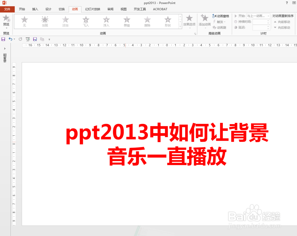
Task: Select the 形状 (Shape) animation effect
Action: pyautogui.click(x=168, y=21)
